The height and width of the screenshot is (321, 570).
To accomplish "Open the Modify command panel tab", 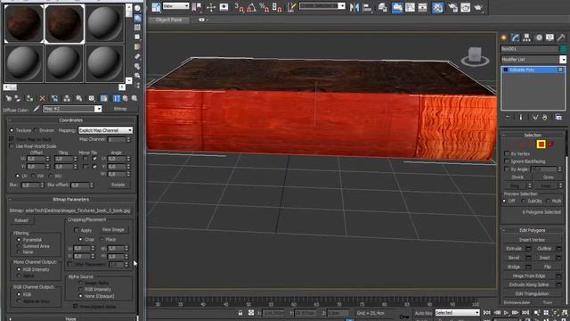I will pos(515,37).
